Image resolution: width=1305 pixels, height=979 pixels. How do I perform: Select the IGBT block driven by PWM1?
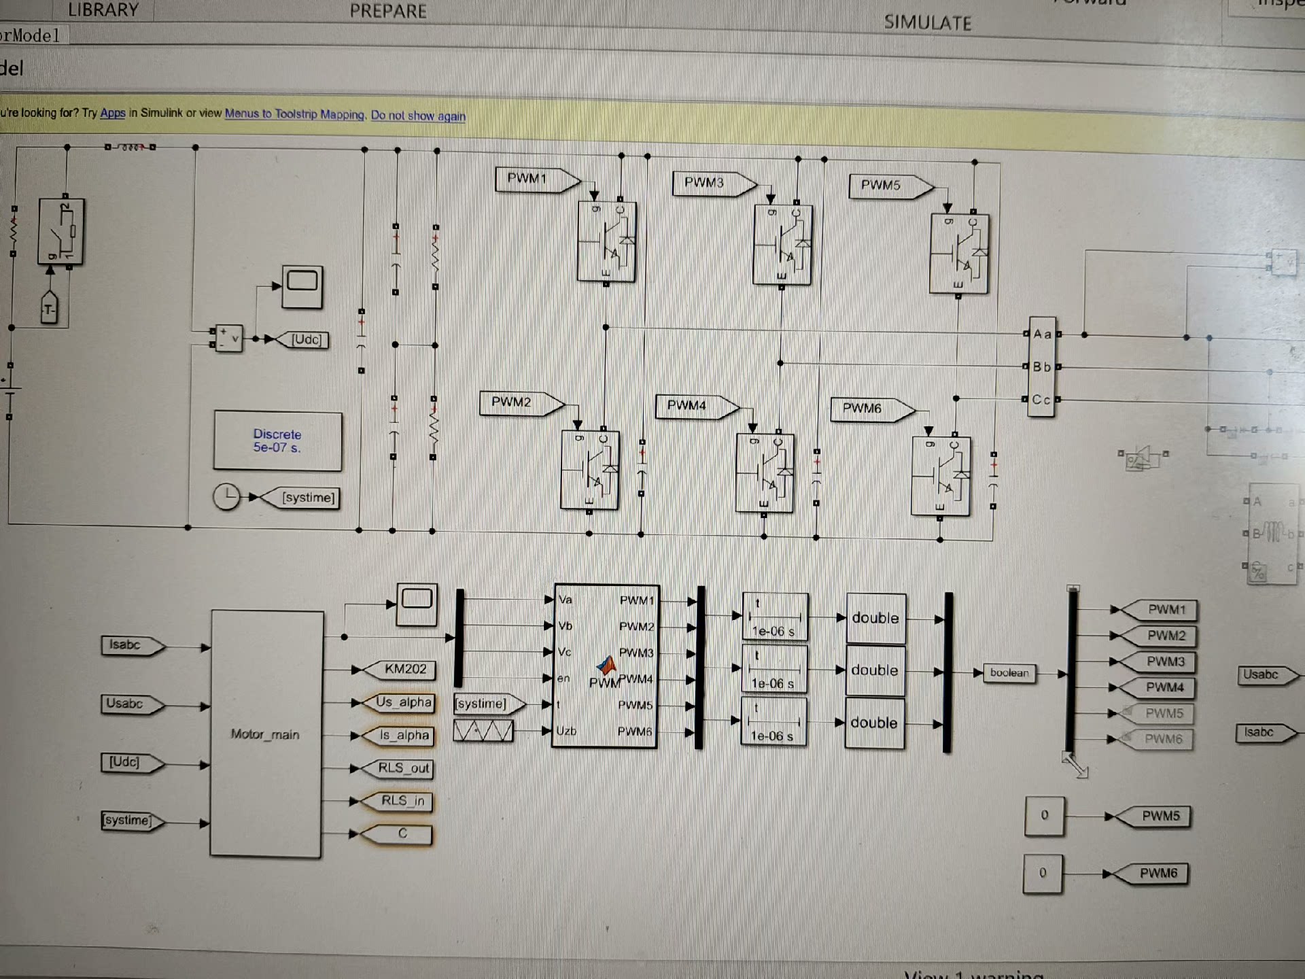(606, 241)
